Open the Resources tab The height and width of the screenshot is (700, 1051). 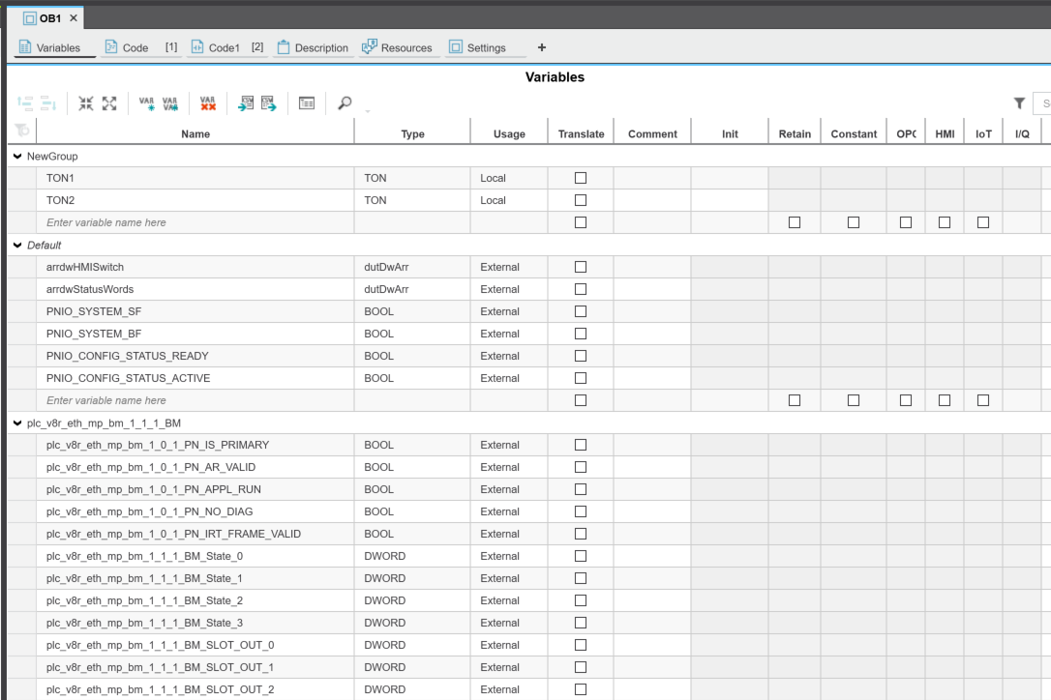tap(397, 47)
